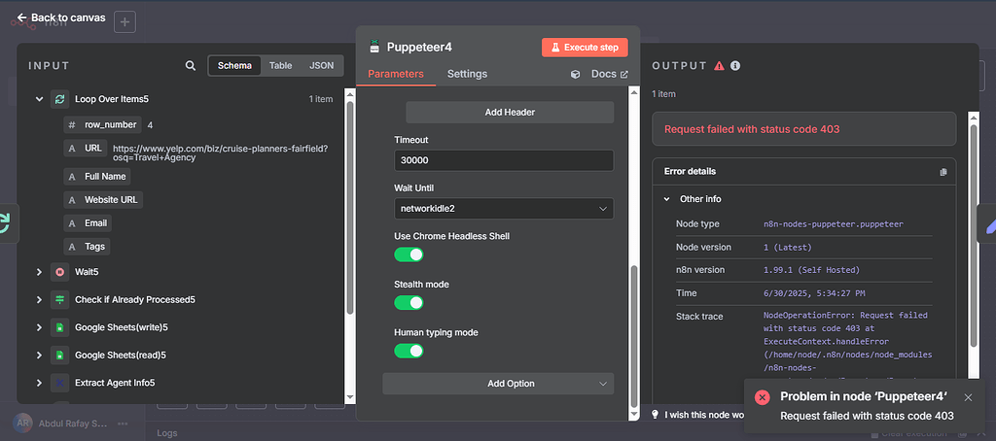Copy error details with copy icon
The height and width of the screenshot is (441, 996).
[x=943, y=171]
